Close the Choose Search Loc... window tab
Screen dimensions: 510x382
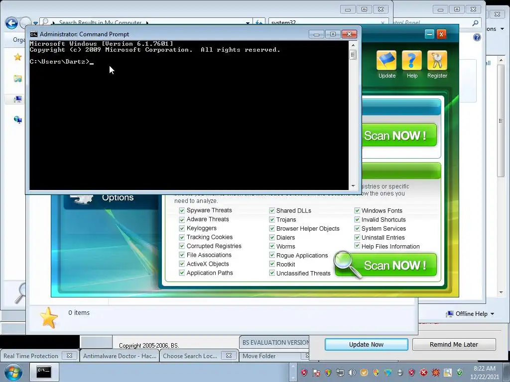tap(229, 355)
